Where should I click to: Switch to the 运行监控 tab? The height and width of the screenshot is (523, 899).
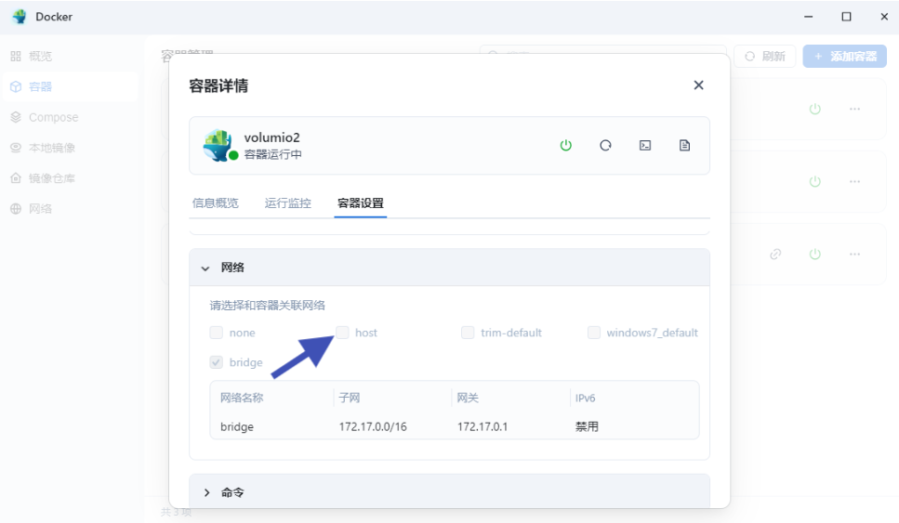click(287, 203)
